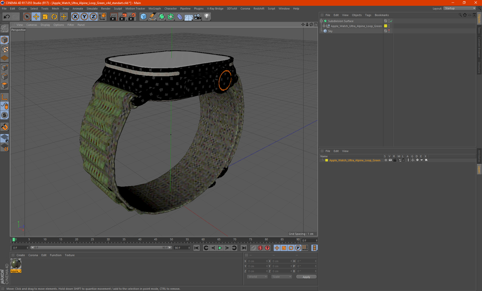Open the Scale mode dropdown
This screenshot has height=291, width=482.
tap(282, 277)
